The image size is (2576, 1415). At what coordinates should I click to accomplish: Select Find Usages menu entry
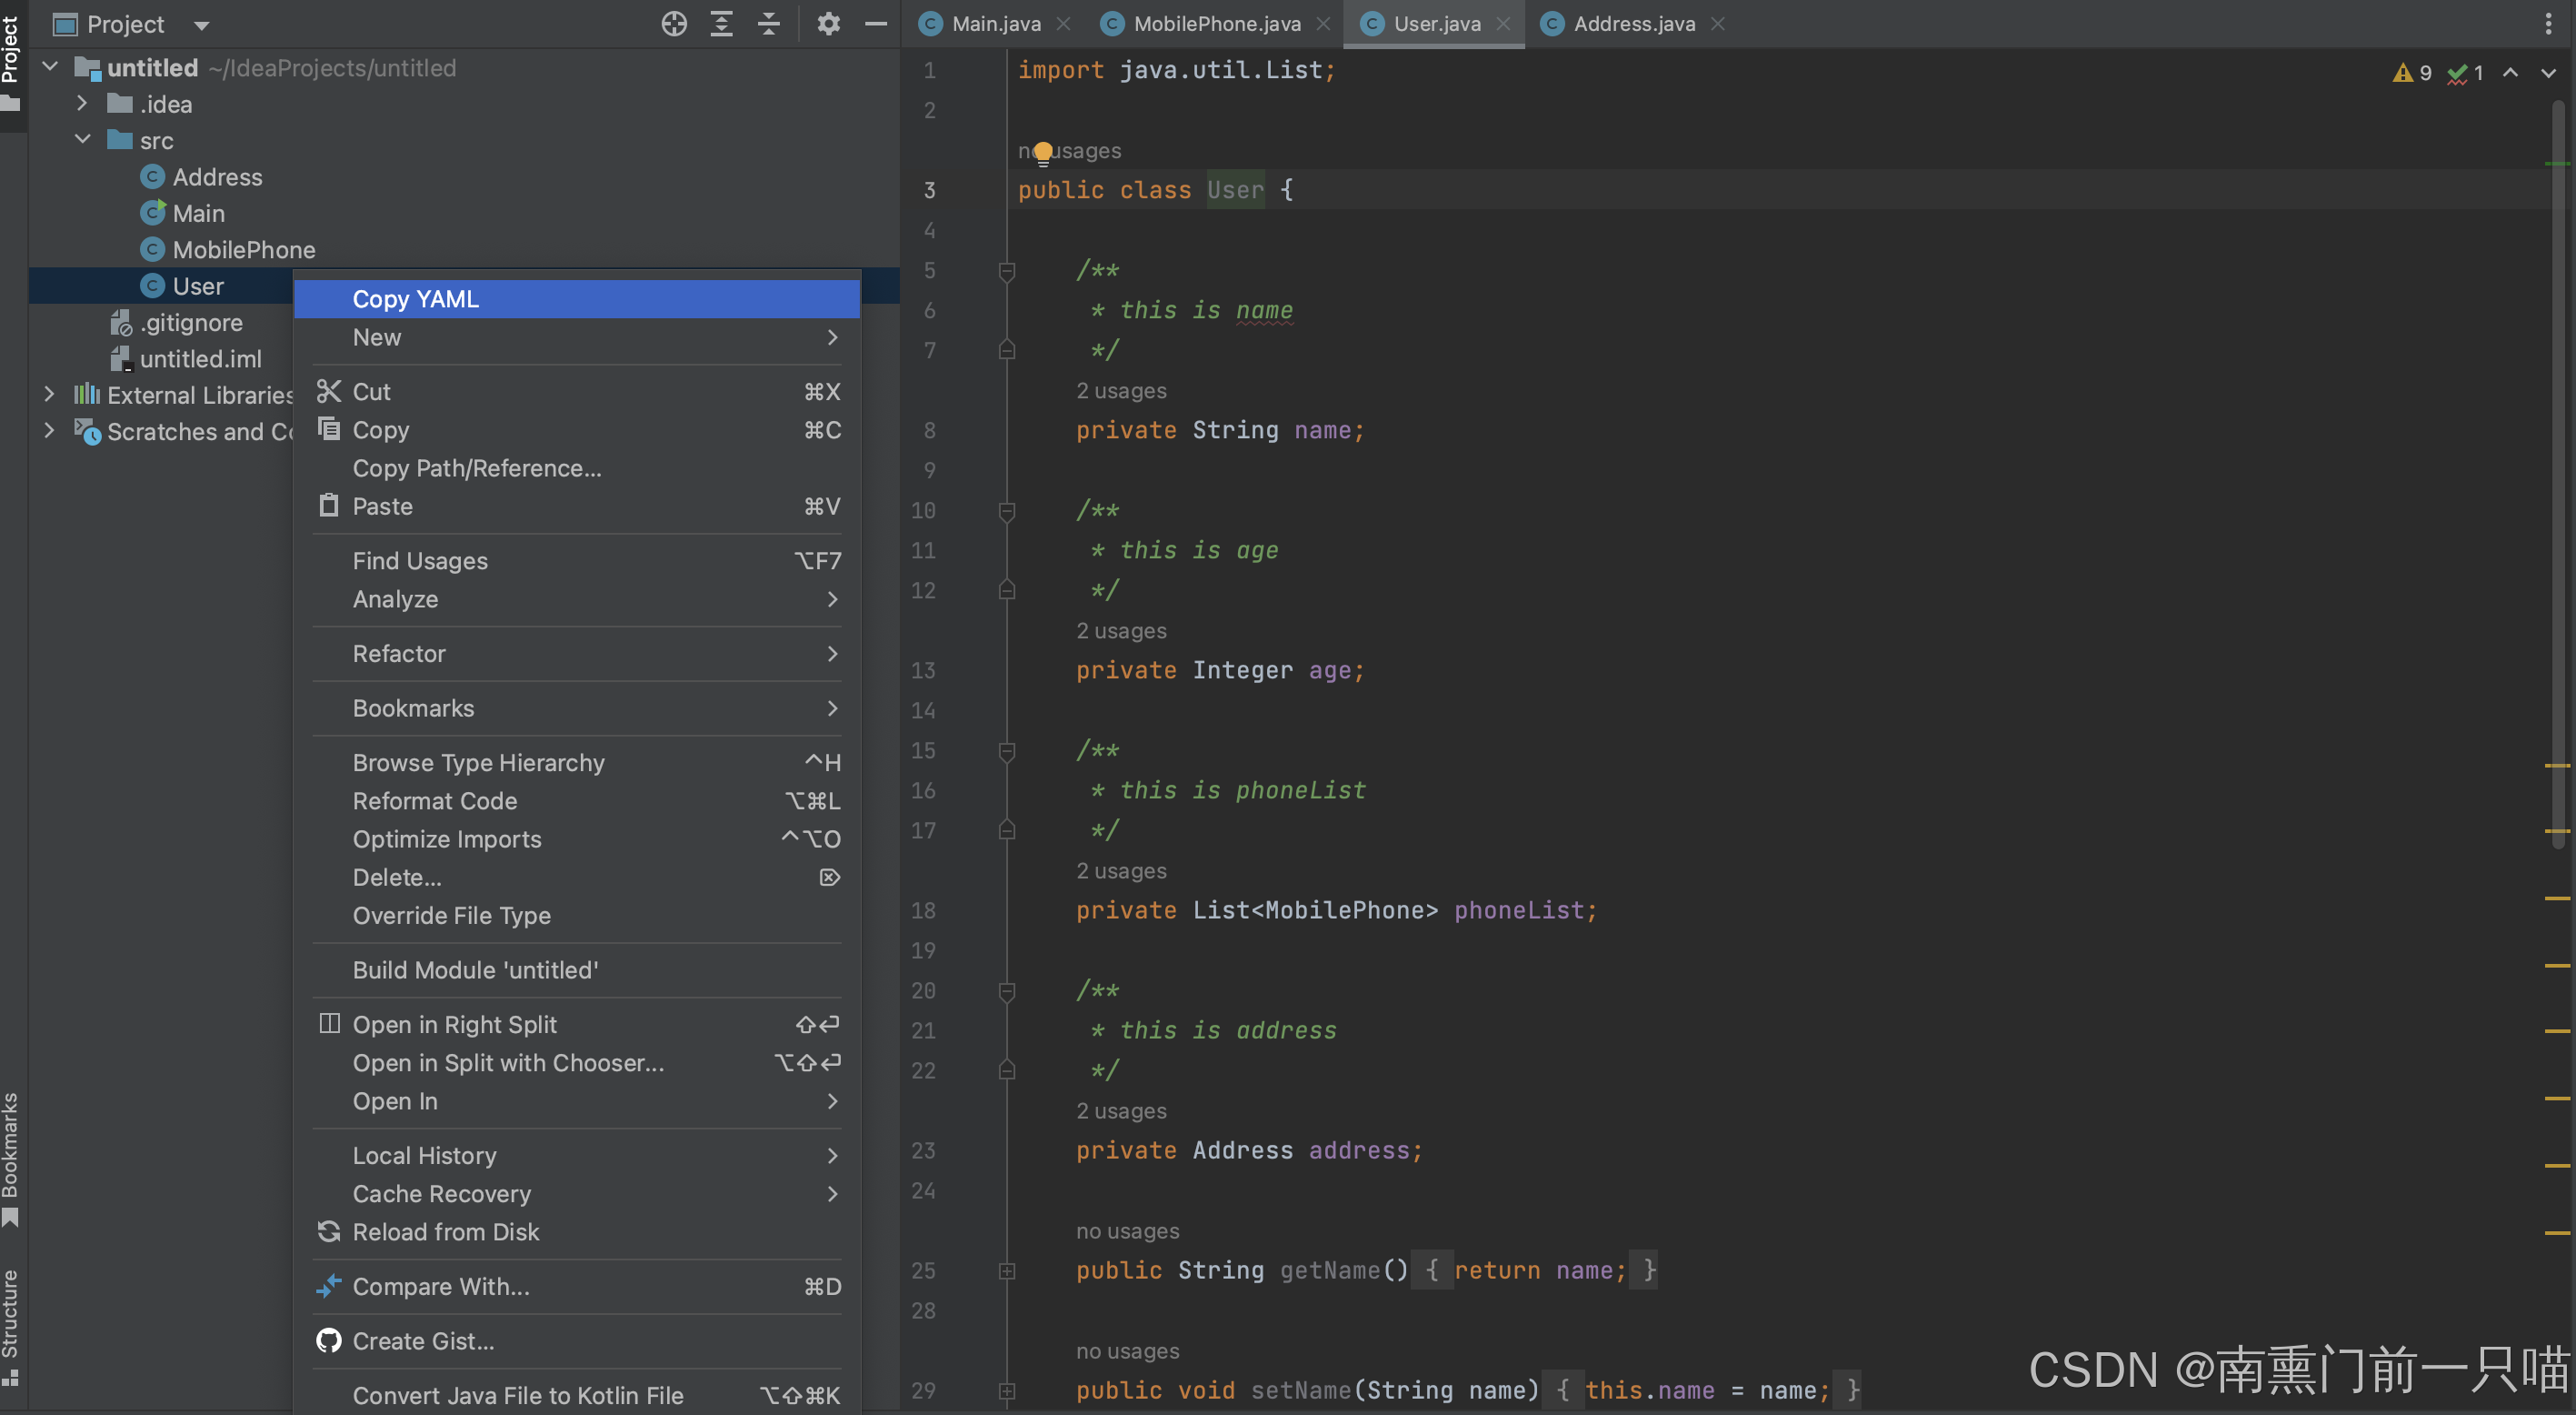[577, 560]
